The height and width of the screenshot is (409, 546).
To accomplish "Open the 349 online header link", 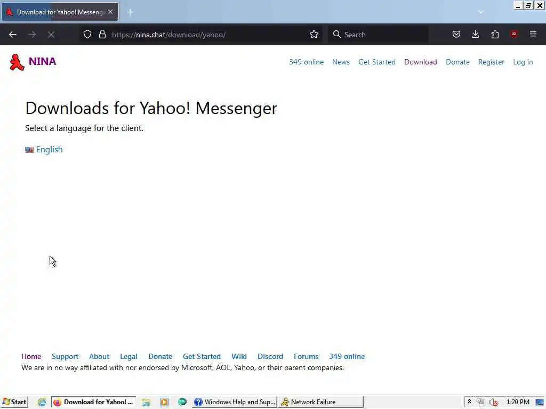I will point(307,62).
